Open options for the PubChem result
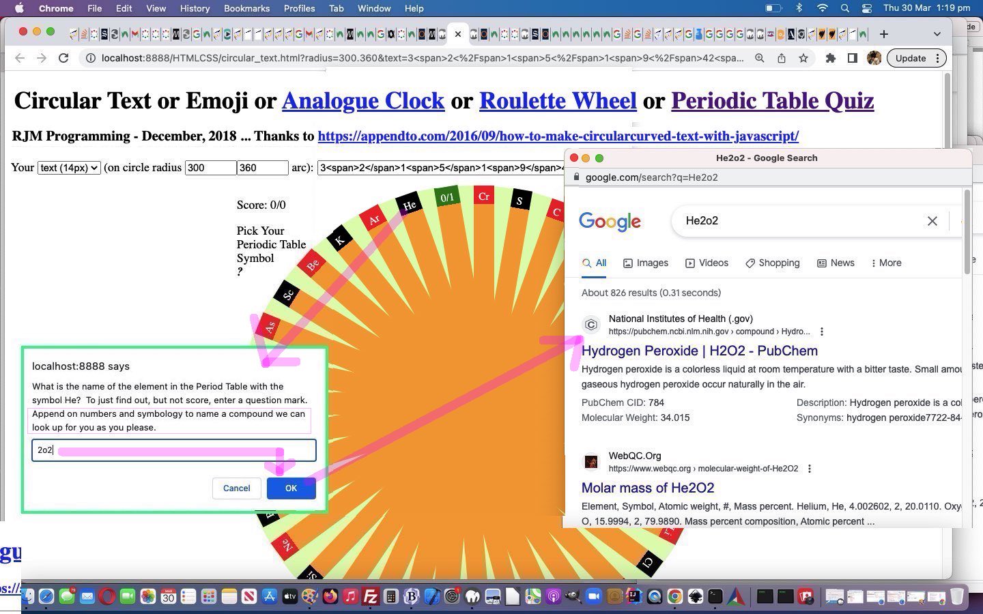 click(x=822, y=332)
